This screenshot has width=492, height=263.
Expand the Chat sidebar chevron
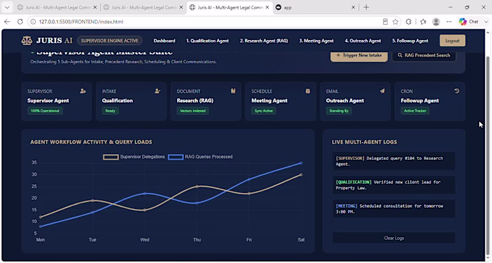click(x=486, y=22)
